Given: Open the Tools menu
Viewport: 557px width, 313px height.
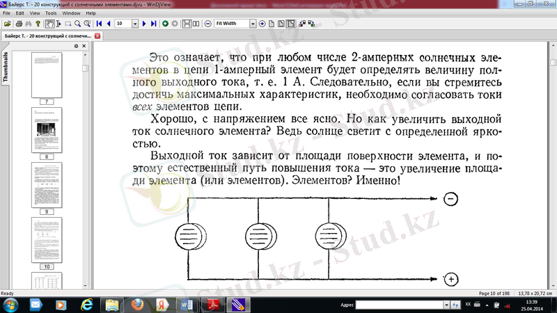Looking at the screenshot, I should click(52, 13).
